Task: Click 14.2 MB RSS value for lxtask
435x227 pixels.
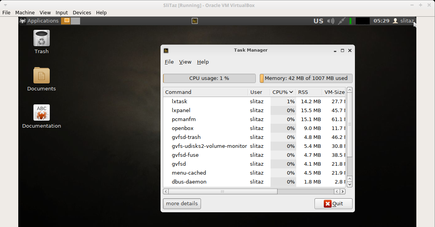Action: click(x=311, y=102)
